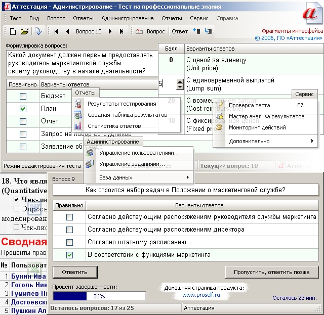Click the Управление пользователями users icon
Image resolution: width=324 pixels, height=315 pixels.
pos(90,153)
